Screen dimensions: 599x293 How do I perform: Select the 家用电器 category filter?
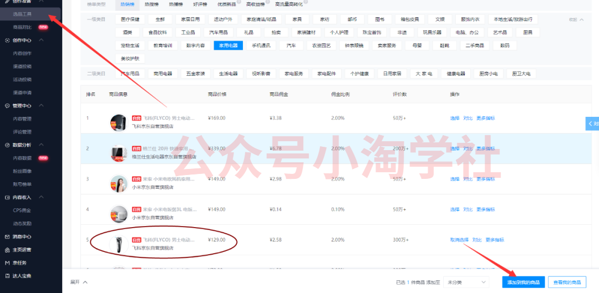click(x=228, y=45)
